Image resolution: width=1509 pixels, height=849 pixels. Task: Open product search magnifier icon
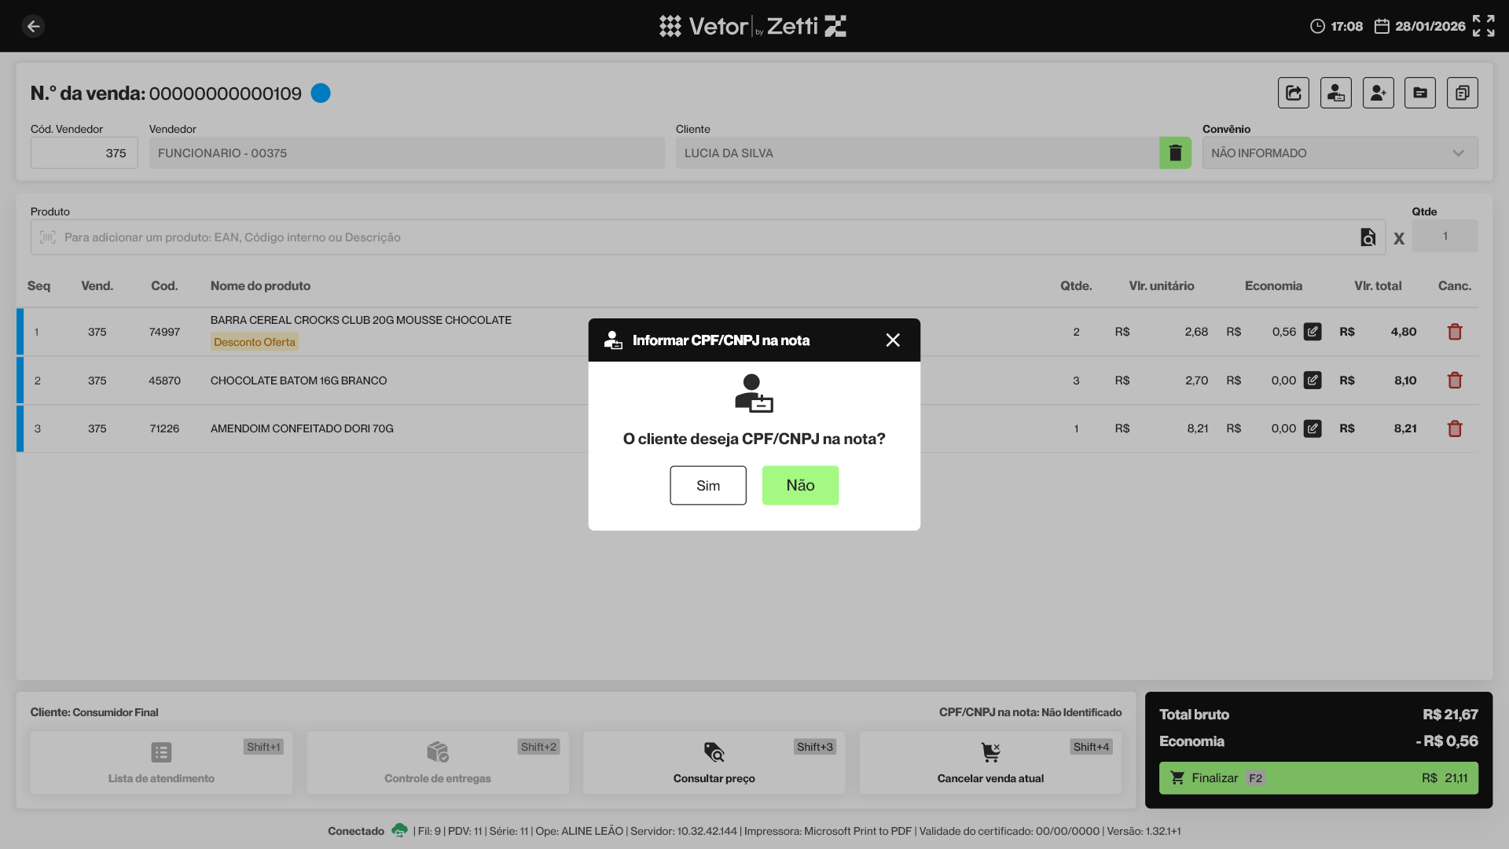click(x=1368, y=237)
